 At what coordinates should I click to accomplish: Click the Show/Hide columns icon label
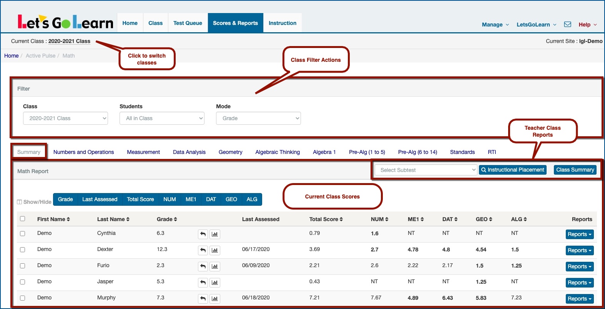click(34, 202)
